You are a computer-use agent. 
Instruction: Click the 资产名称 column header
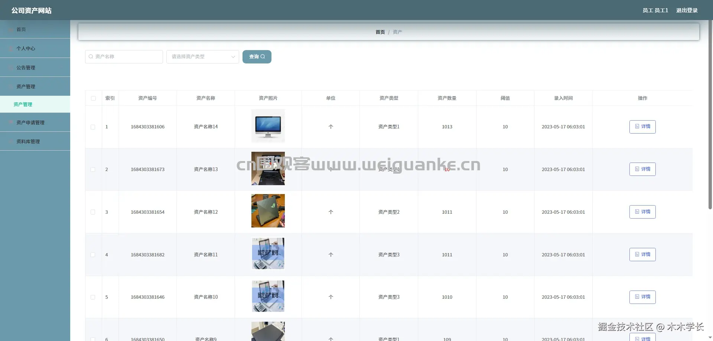pos(206,98)
